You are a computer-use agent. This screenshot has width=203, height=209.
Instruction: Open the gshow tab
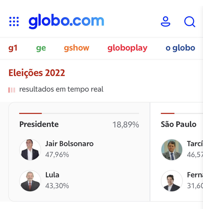[x=76, y=48]
